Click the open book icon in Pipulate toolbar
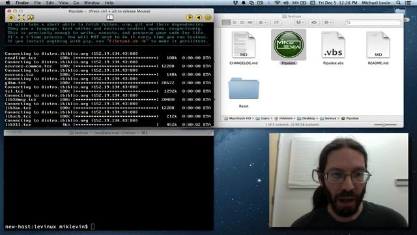This screenshot has height=235, width=417. 110,18
